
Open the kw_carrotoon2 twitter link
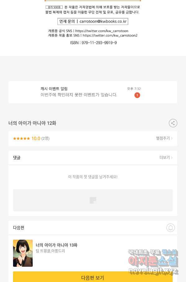click(x=110, y=35)
